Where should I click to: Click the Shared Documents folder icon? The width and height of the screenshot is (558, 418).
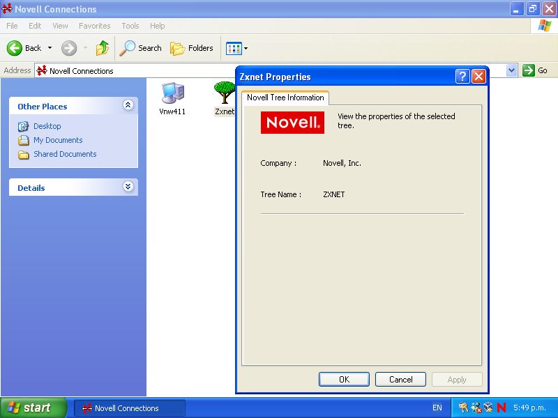coord(24,155)
